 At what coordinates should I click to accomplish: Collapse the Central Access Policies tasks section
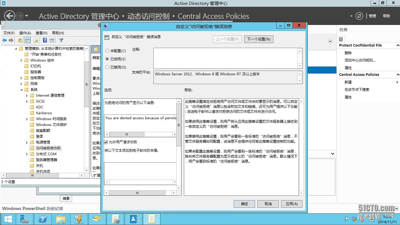pyautogui.click(x=398, y=75)
